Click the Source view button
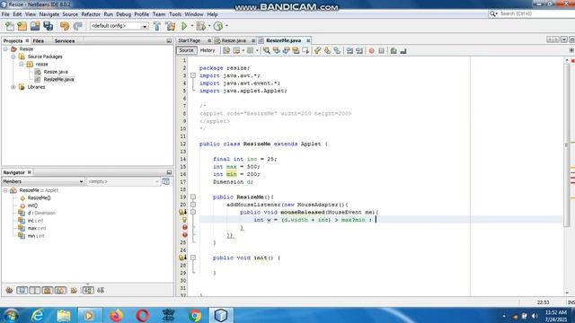This screenshot has height=323, width=575. [186, 50]
